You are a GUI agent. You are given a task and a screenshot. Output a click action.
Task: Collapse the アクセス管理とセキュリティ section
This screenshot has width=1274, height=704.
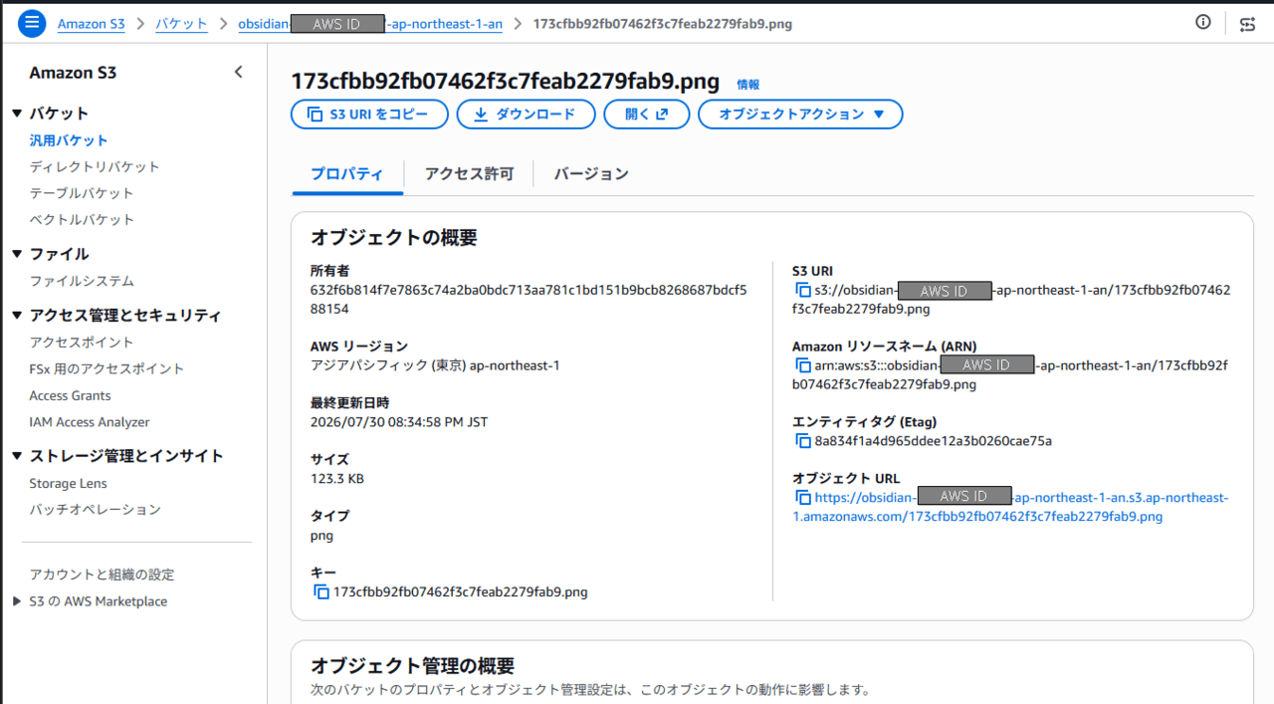point(17,316)
